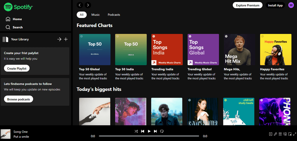Viewport: 297px width, 141px height.
Task: Open the Mega Hit Mix cover
Action: point(239,50)
